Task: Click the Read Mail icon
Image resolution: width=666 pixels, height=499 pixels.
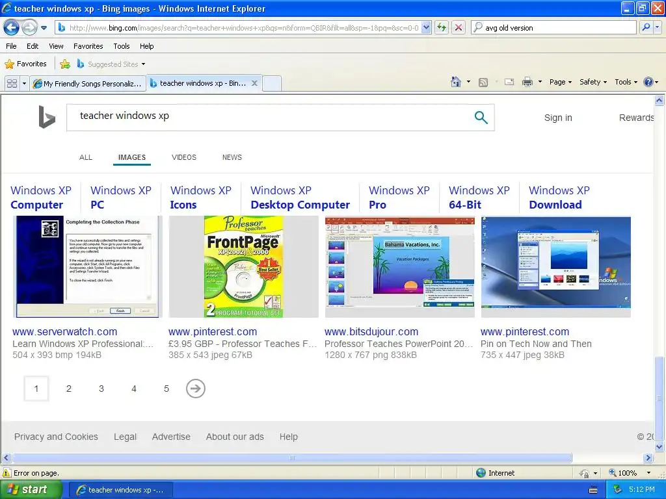Action: pos(509,82)
